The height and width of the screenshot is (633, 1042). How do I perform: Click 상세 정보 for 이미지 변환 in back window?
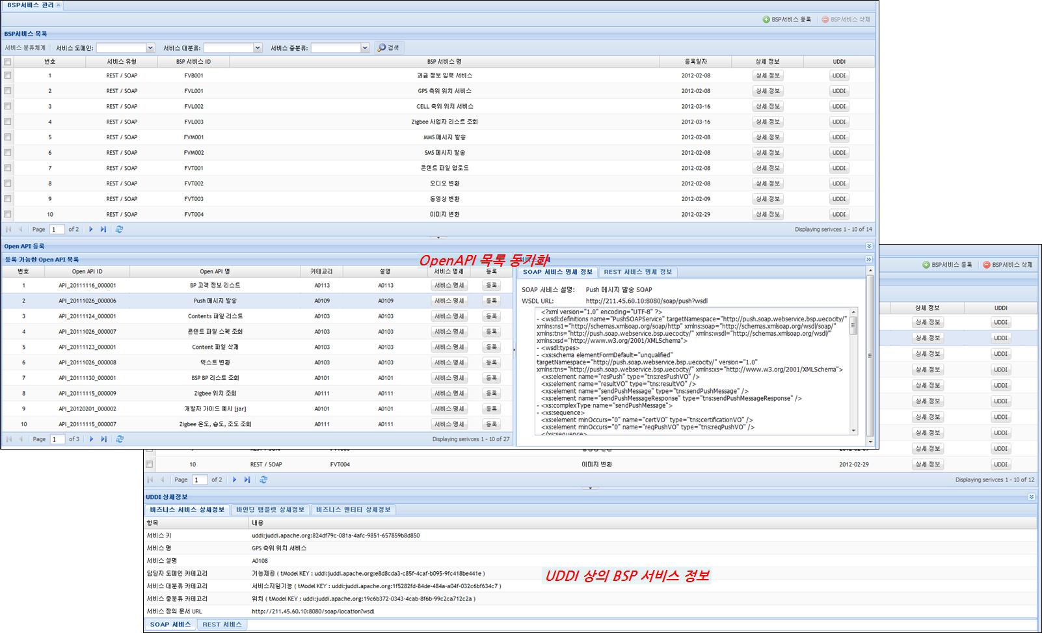928,465
